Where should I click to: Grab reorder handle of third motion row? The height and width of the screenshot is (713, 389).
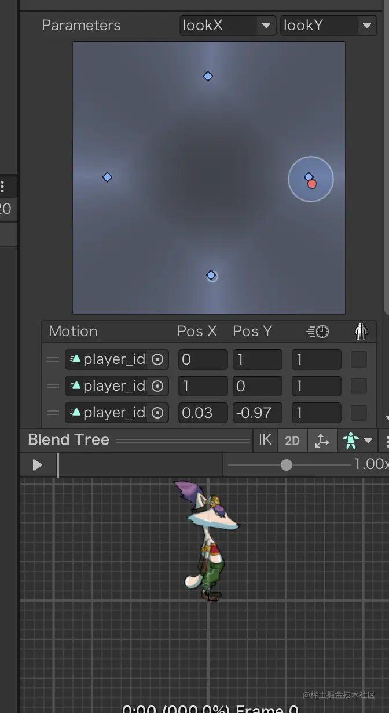point(53,413)
